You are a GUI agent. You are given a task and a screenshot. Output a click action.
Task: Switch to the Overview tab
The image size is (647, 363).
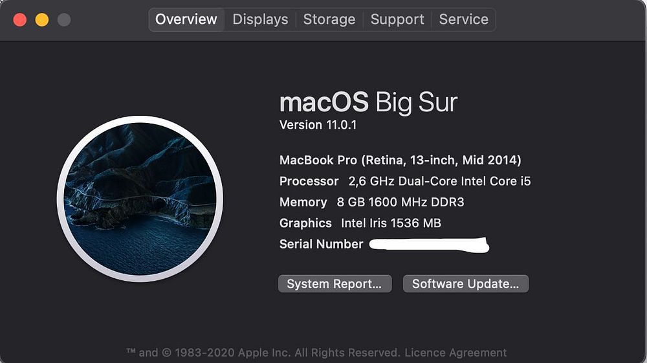pos(186,19)
